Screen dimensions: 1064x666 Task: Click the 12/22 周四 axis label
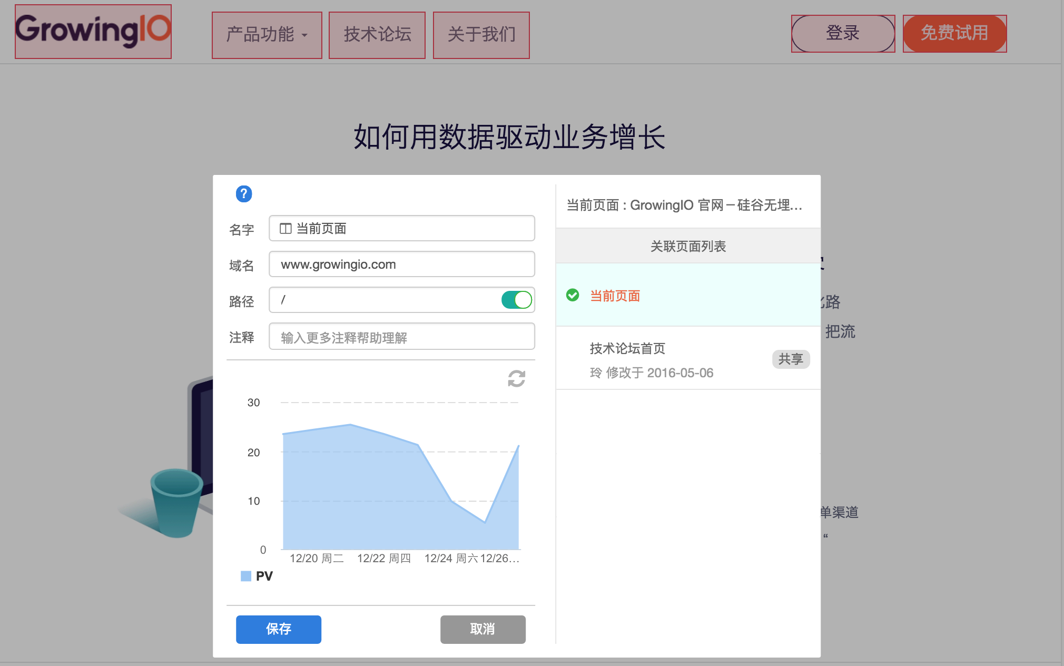click(x=384, y=558)
